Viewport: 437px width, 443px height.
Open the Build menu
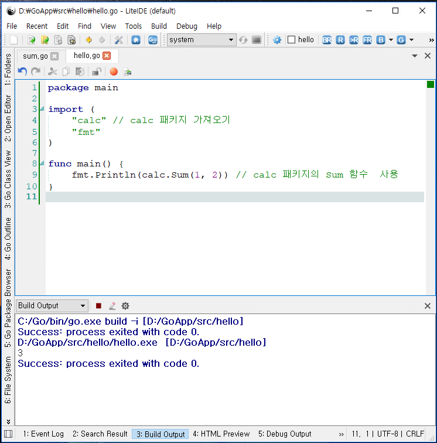point(159,26)
